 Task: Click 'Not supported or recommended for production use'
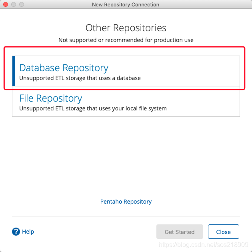click(x=126, y=40)
